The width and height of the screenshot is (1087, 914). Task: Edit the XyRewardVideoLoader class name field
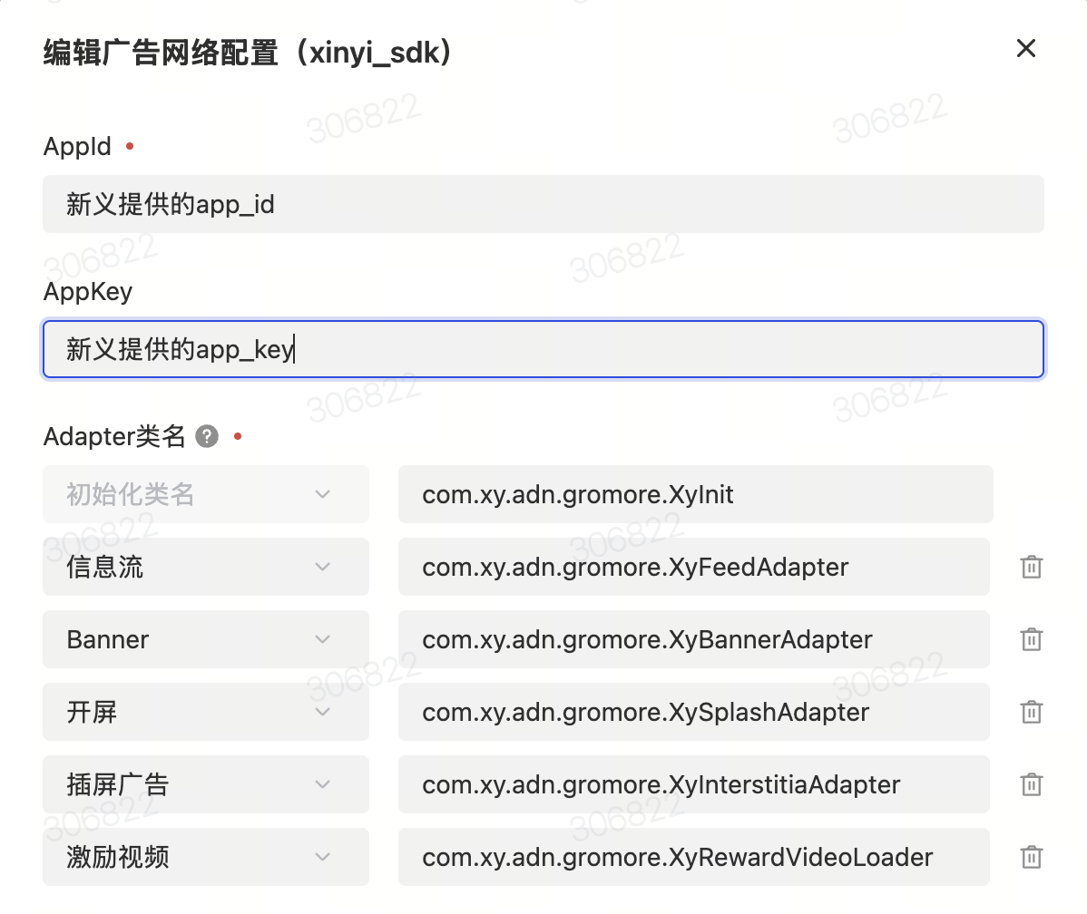tap(693, 858)
